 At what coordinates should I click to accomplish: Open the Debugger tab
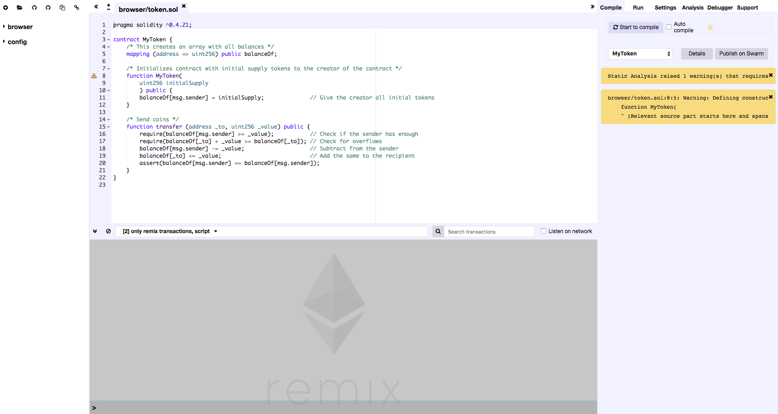pos(720,8)
